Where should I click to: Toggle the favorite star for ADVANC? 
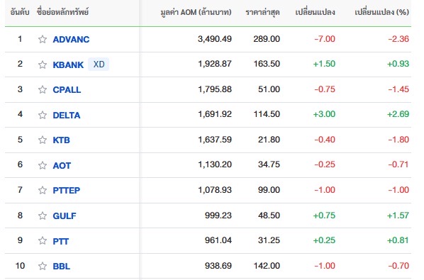[x=43, y=40]
